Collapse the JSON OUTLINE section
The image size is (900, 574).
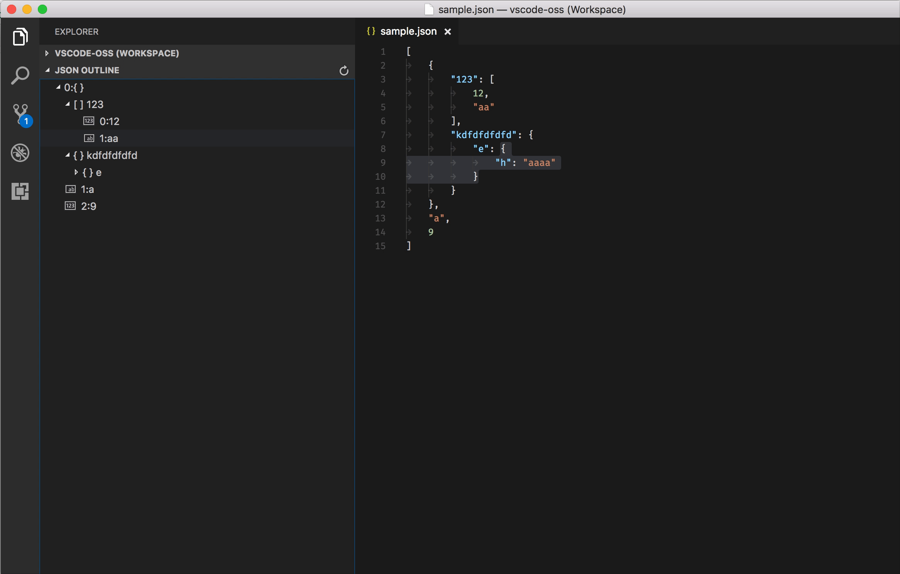coord(47,70)
